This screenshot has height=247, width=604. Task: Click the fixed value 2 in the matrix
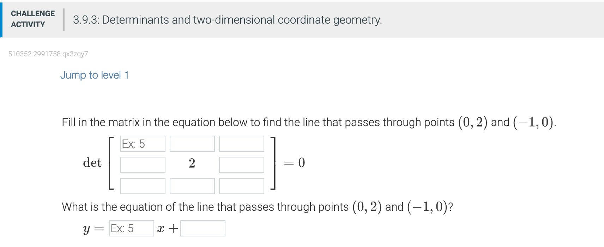(x=192, y=163)
